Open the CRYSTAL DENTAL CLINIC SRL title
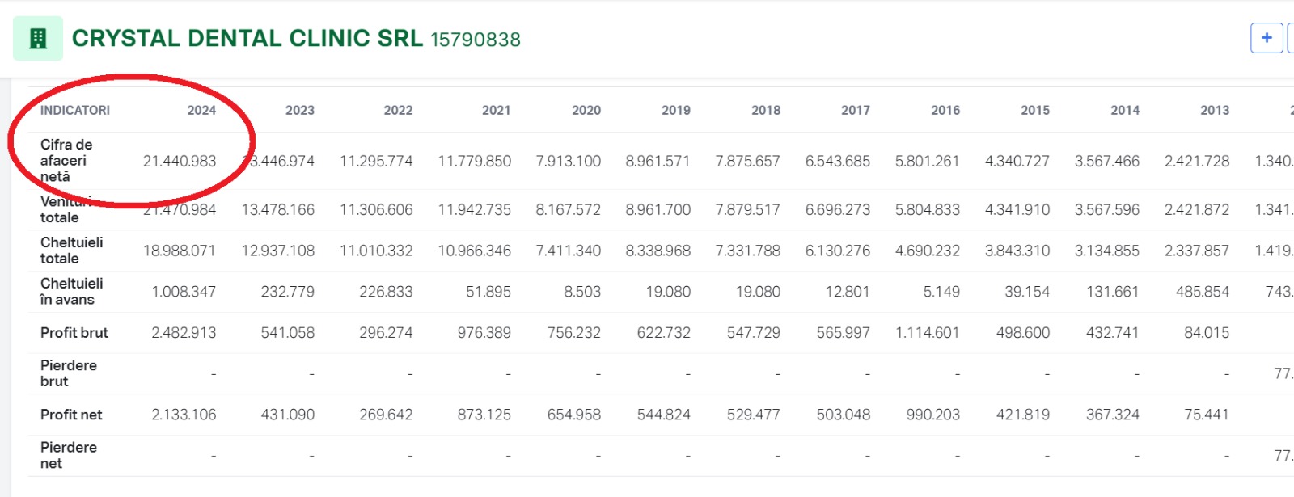Screen dimensions: 1294x497 click(247, 39)
